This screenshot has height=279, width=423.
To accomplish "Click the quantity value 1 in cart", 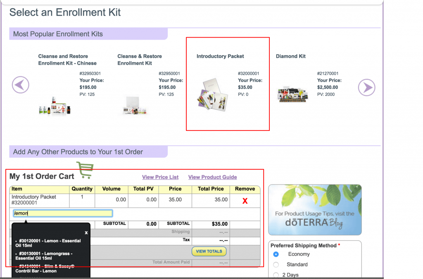I will pos(82,197).
